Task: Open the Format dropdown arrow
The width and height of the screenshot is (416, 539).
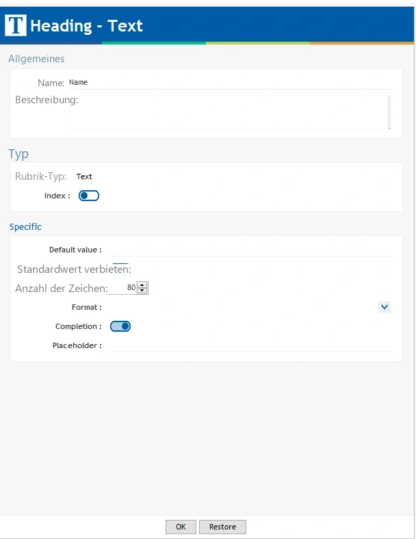Action: [385, 307]
